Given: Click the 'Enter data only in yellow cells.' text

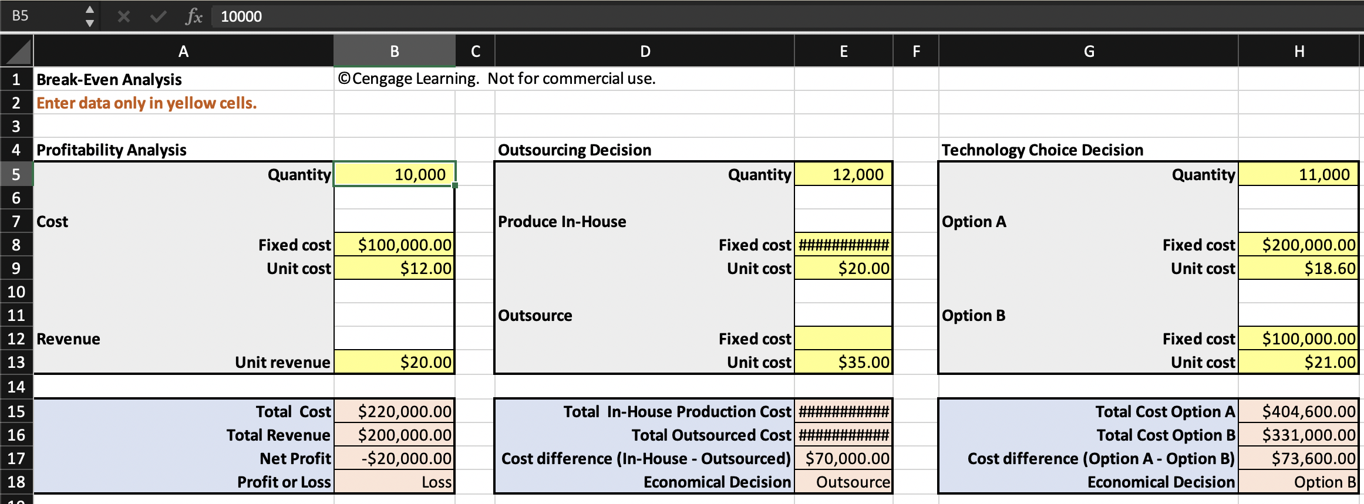Looking at the screenshot, I should pyautogui.click(x=147, y=103).
